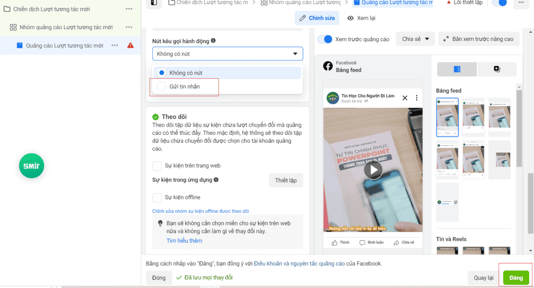
Task: Click Bình luận comment icon in preview
Action: click(362, 243)
